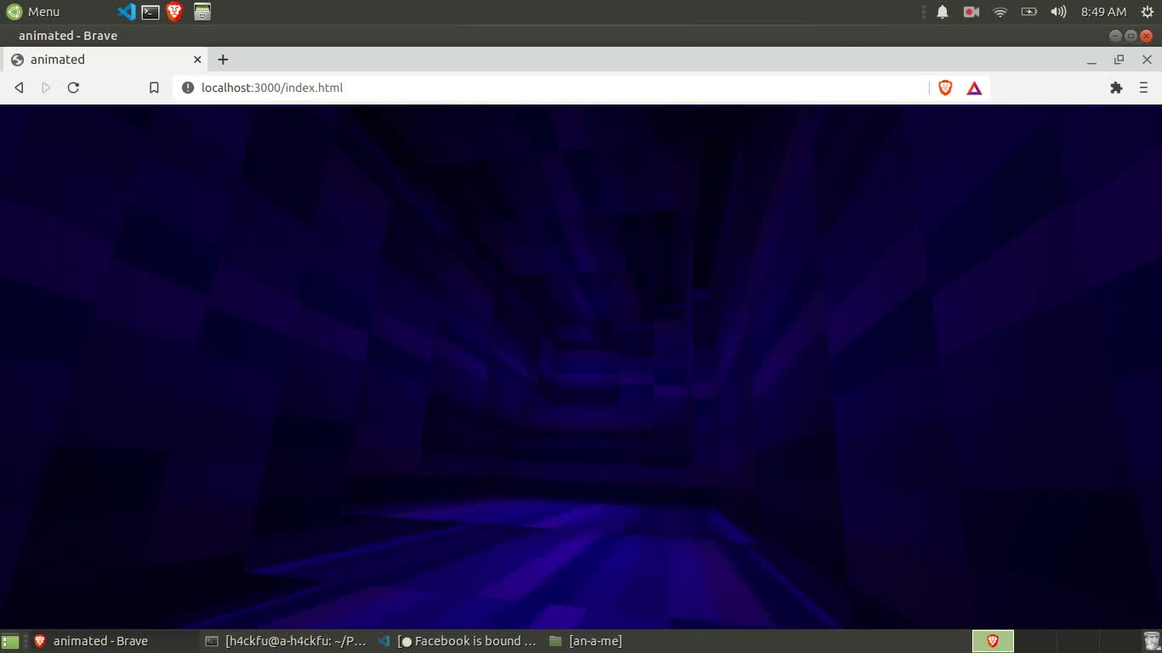Open the trash icon in bottom panel

pos(1151,641)
